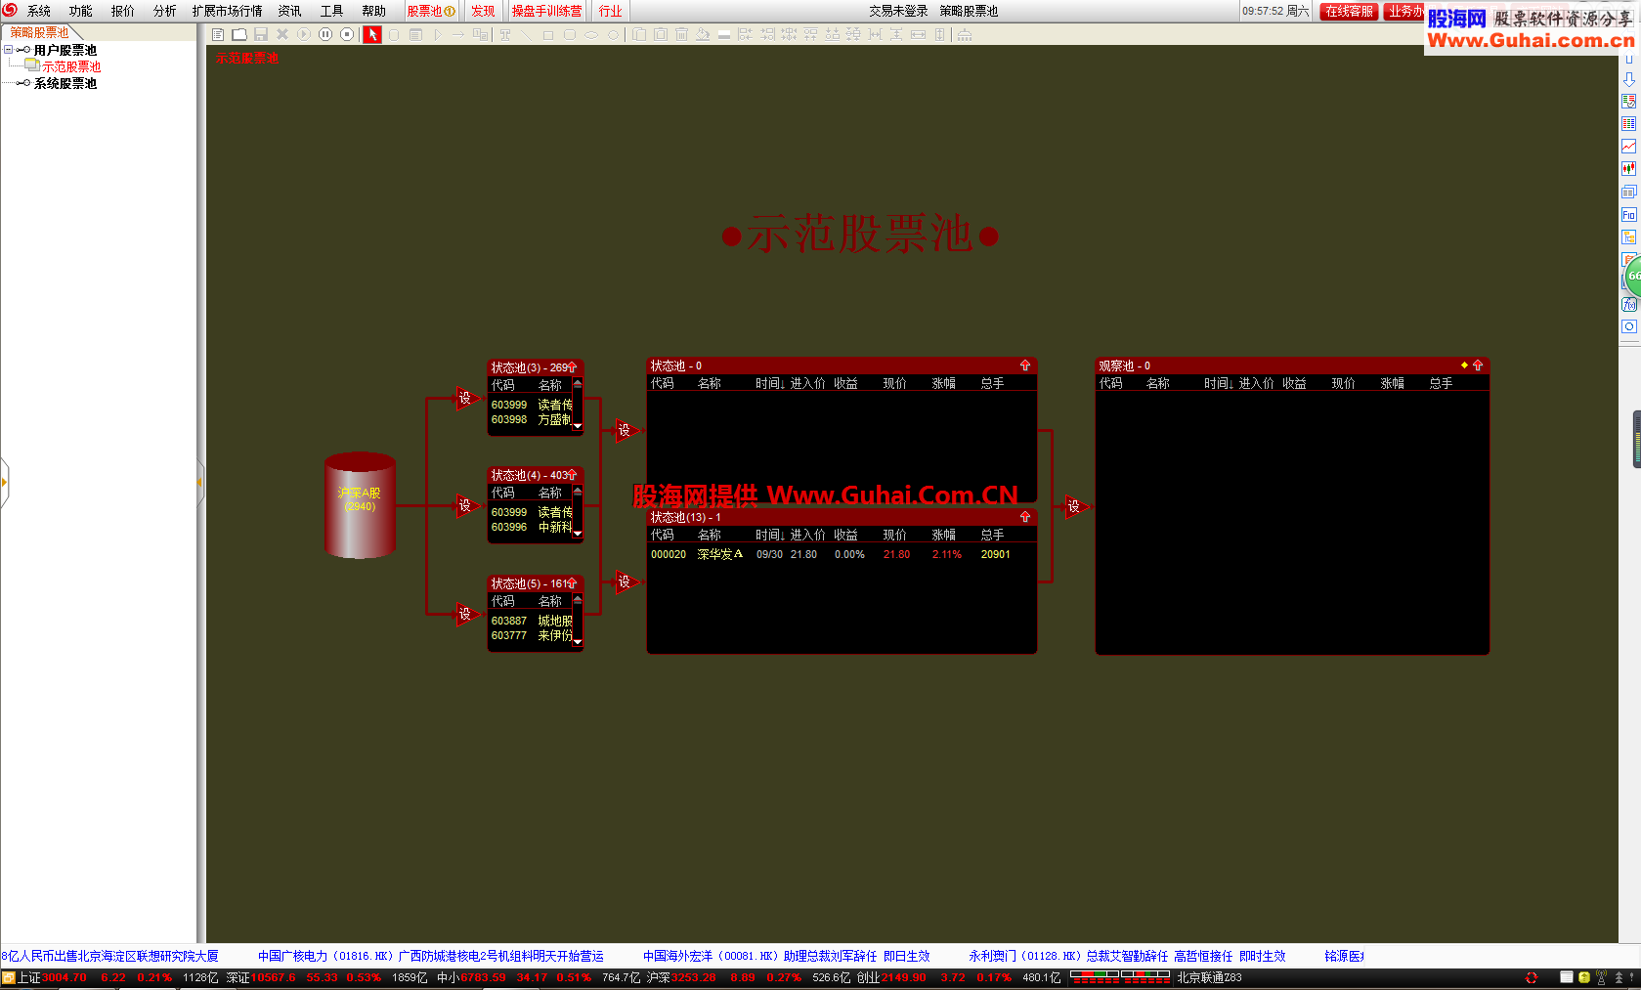Image resolution: width=1641 pixels, height=990 pixels.
Task: Select the text T drawing tool
Action: coord(505,34)
